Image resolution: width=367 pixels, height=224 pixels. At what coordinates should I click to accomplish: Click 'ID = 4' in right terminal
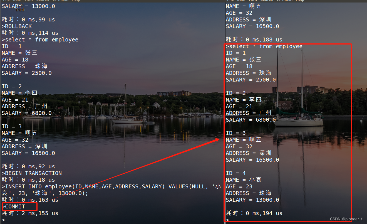pos(236,173)
